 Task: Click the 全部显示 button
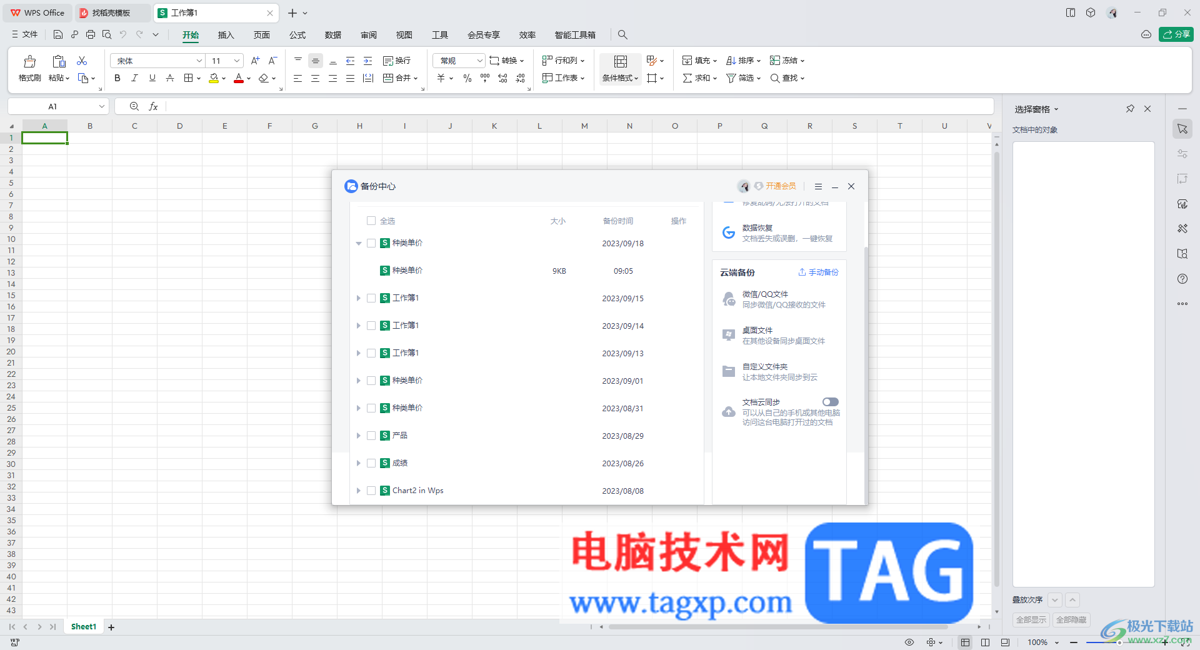pyautogui.click(x=1031, y=620)
